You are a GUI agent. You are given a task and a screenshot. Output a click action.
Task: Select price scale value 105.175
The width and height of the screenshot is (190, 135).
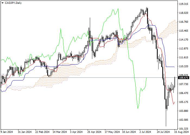183,102
